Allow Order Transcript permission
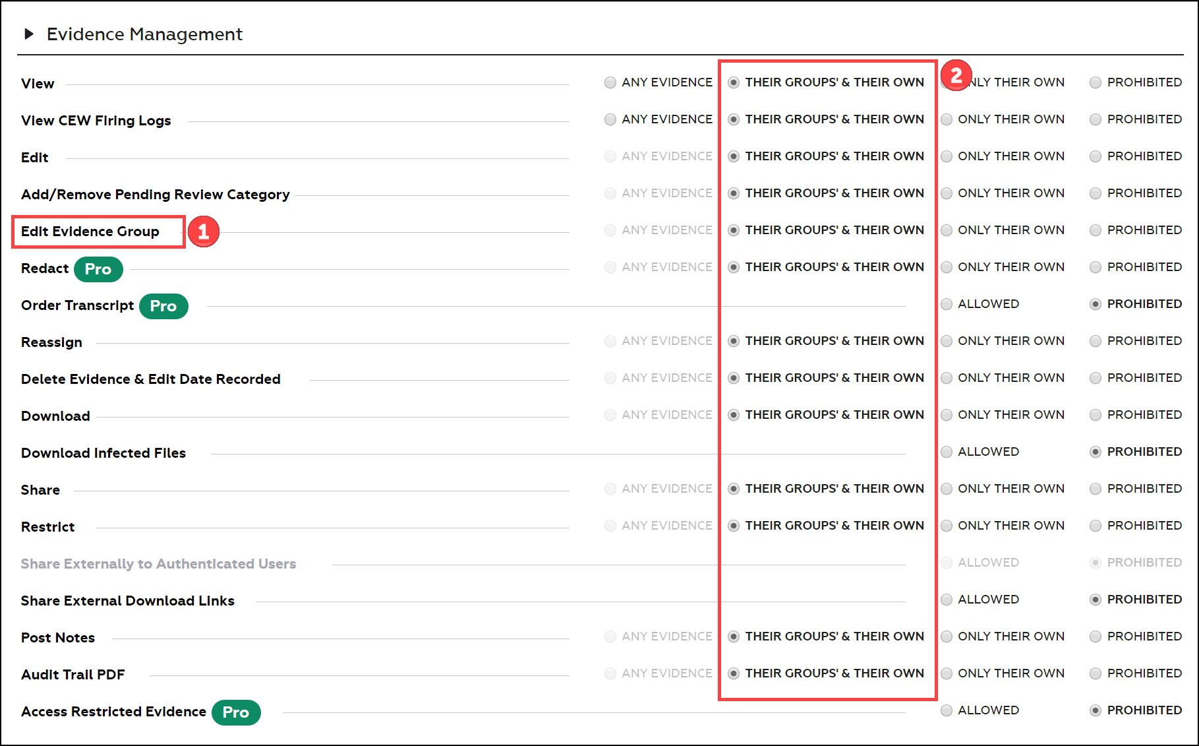This screenshot has width=1199, height=746. 947,304
